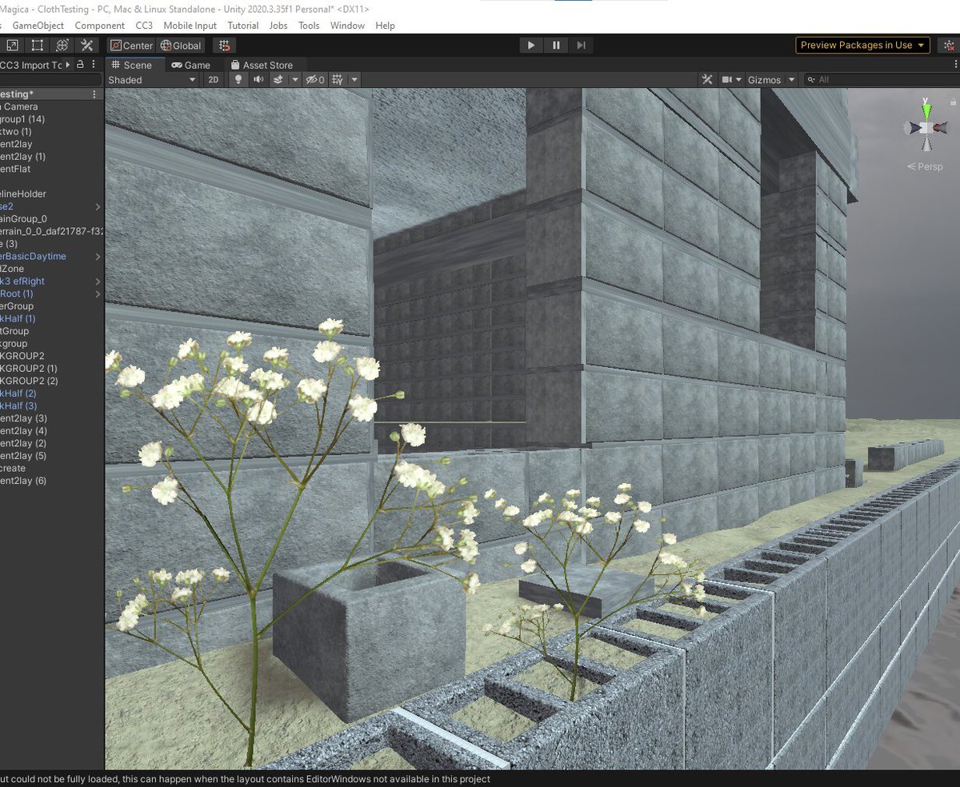This screenshot has width=960, height=787.
Task: Toggle the Persp projection label
Action: [926, 166]
